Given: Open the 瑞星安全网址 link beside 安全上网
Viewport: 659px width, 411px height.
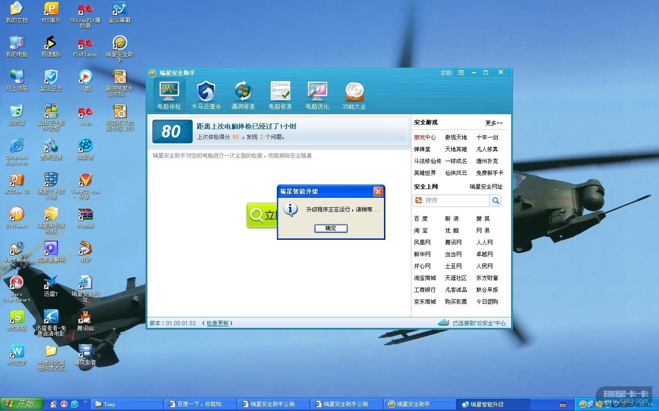Looking at the screenshot, I should click(486, 187).
